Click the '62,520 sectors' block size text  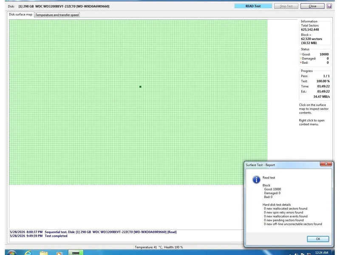click(312, 39)
